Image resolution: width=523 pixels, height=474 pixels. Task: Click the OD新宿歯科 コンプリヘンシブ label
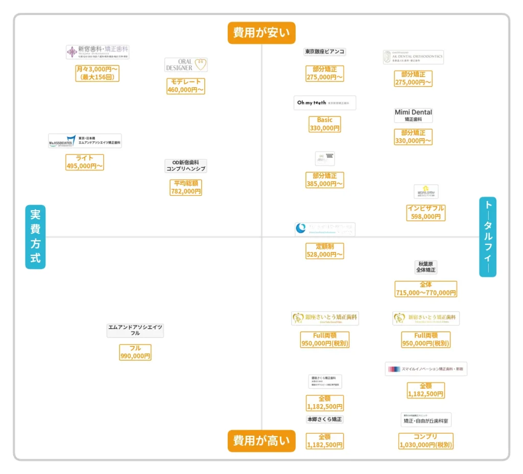click(x=186, y=165)
